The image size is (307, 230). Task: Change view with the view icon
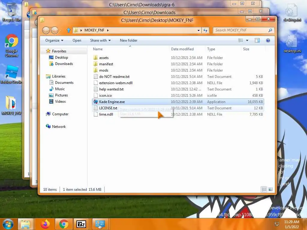point(241,40)
